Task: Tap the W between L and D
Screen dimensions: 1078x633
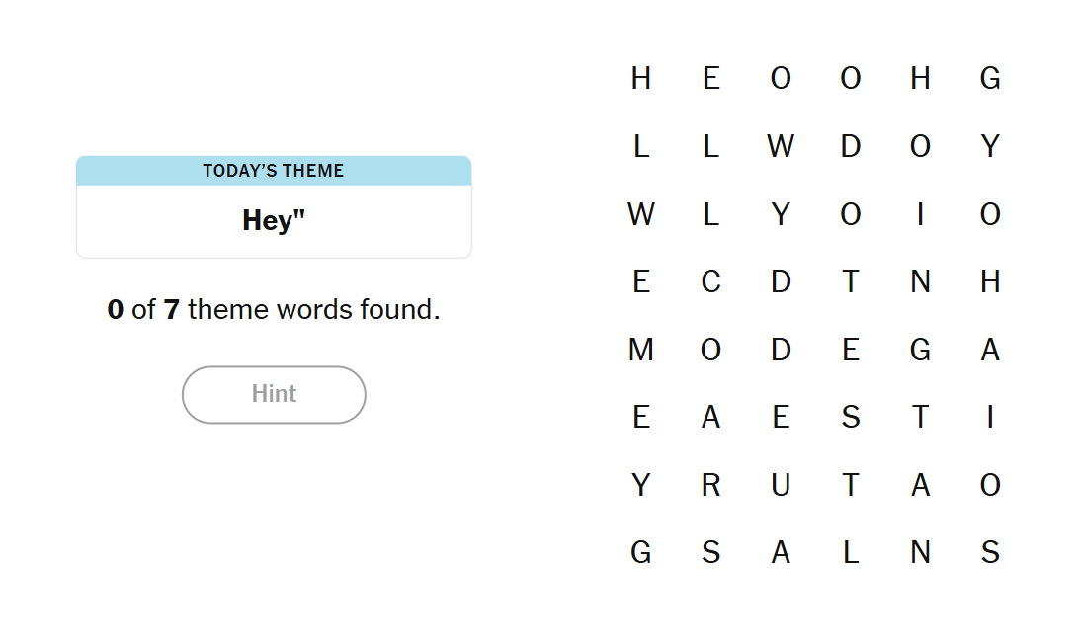Action: tap(781, 146)
